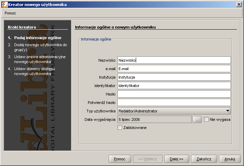
Task: Click the Anuluj button
Action: pos(230,159)
